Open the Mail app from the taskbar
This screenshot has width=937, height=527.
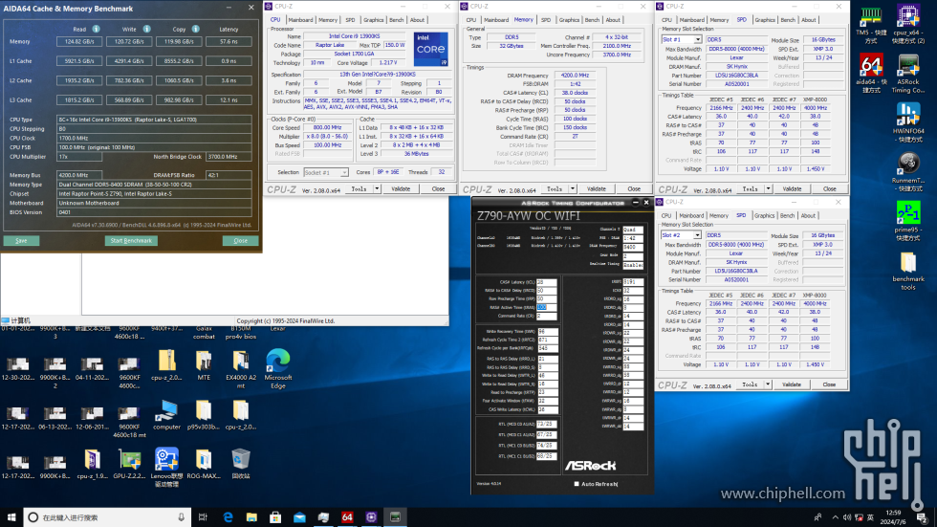(x=299, y=517)
